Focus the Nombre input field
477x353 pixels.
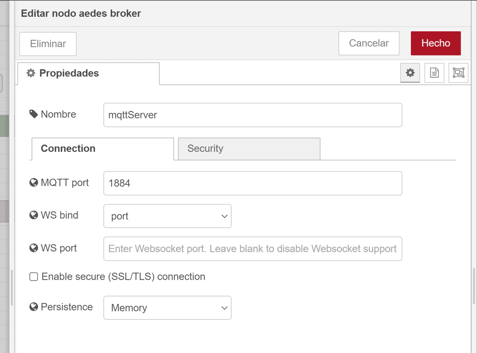[x=253, y=115]
